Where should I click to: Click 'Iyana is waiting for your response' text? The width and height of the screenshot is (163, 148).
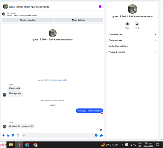coord(52,100)
